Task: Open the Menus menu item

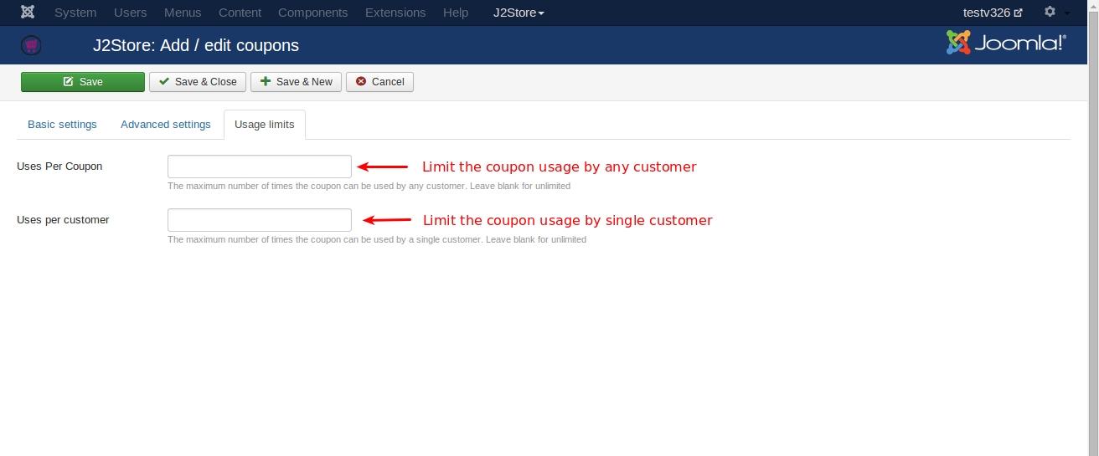Action: coord(183,13)
